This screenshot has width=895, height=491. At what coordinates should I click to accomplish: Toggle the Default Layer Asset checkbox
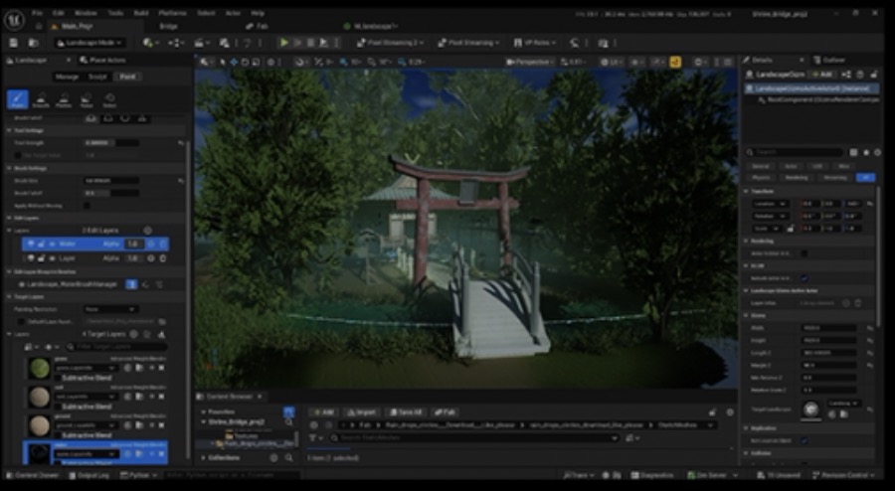click(21, 322)
